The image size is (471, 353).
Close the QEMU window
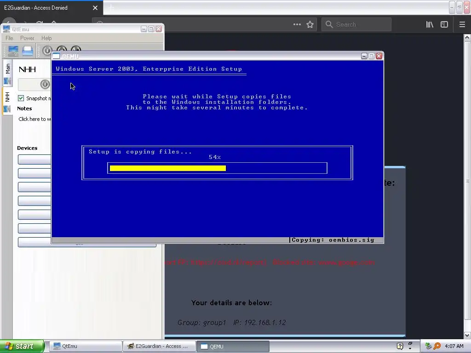click(x=379, y=56)
